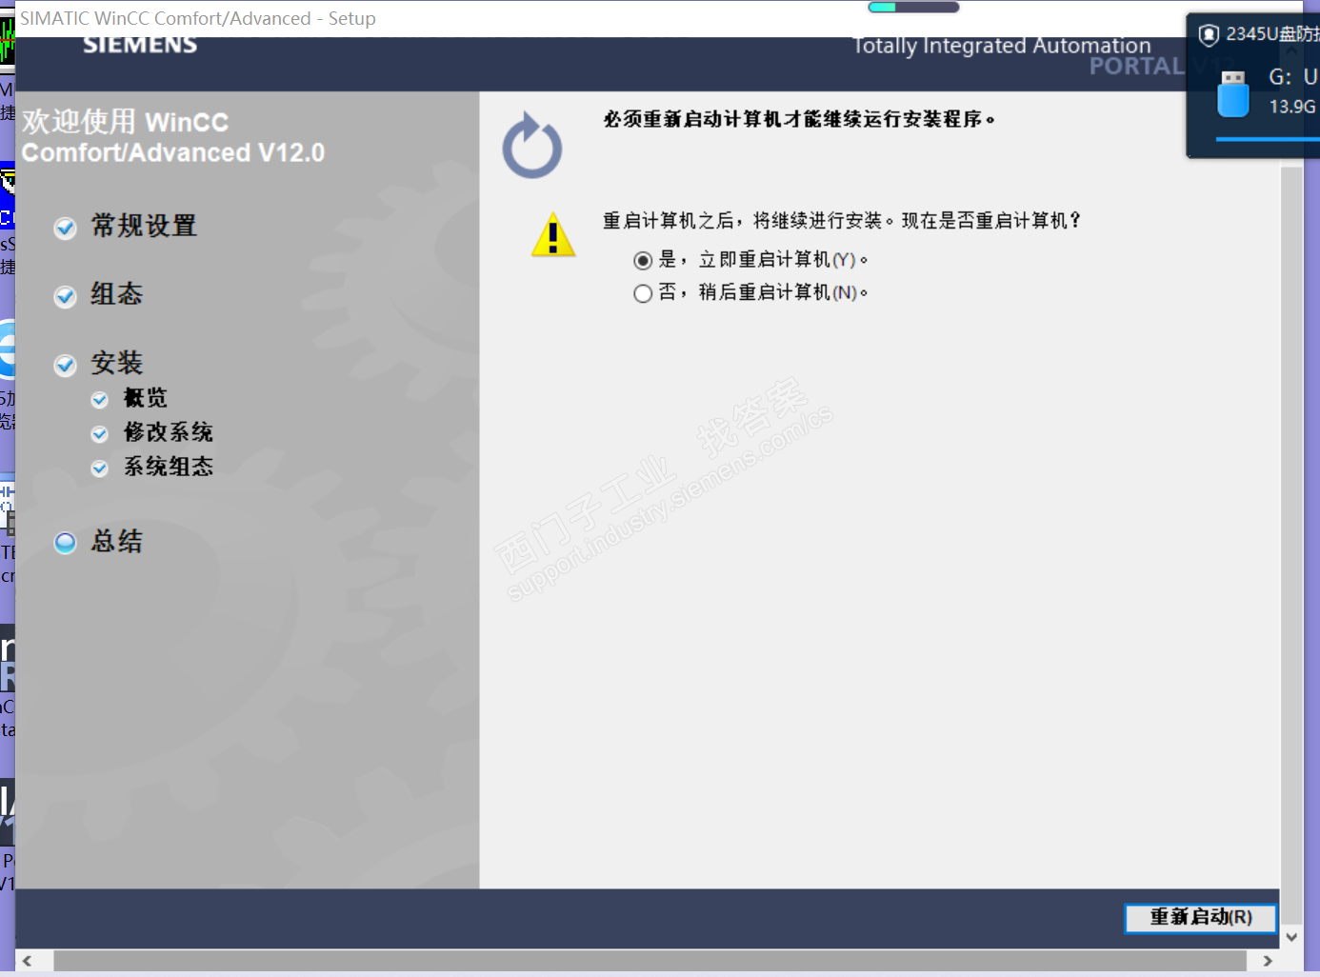The height and width of the screenshot is (977, 1320).
Task: Open the 总结 step
Action: coord(117,542)
